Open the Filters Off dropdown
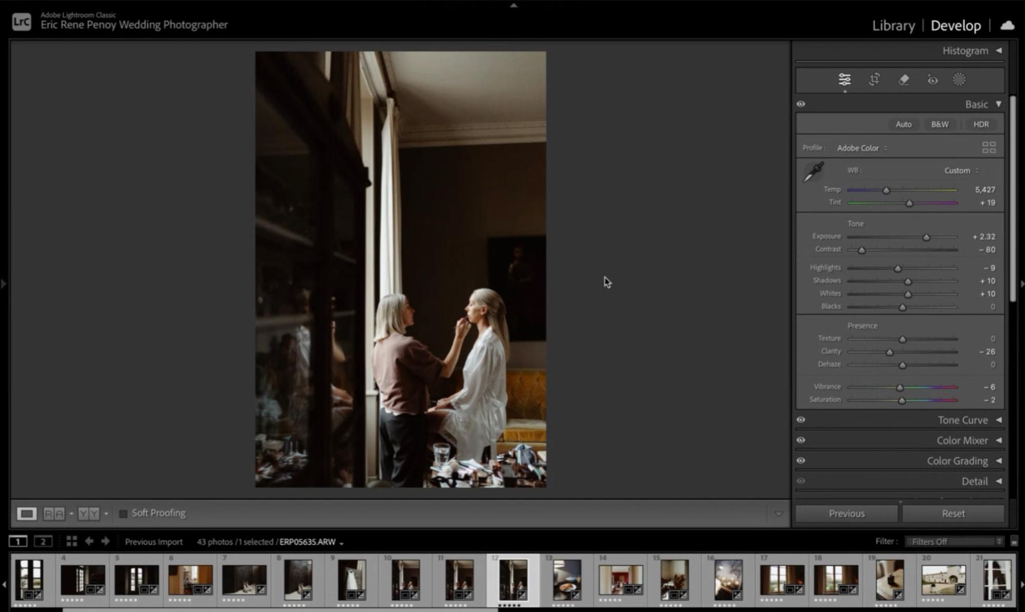 tap(954, 541)
